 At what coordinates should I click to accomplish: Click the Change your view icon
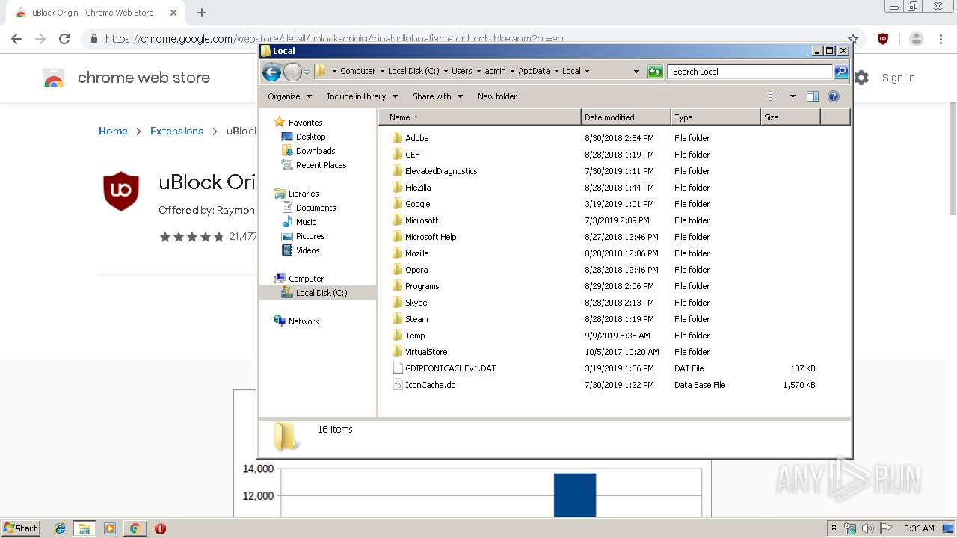(x=775, y=96)
